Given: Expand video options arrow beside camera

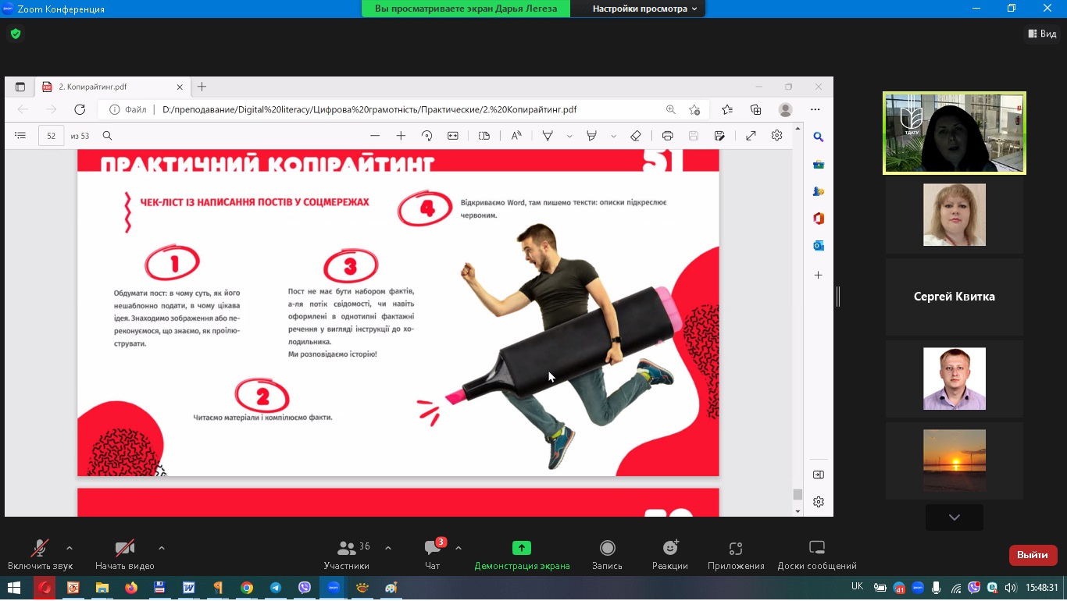Looking at the screenshot, I should (x=162, y=548).
